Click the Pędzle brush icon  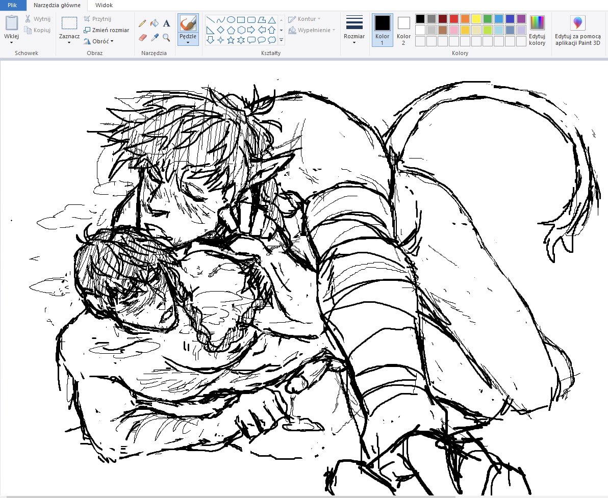coord(188,23)
